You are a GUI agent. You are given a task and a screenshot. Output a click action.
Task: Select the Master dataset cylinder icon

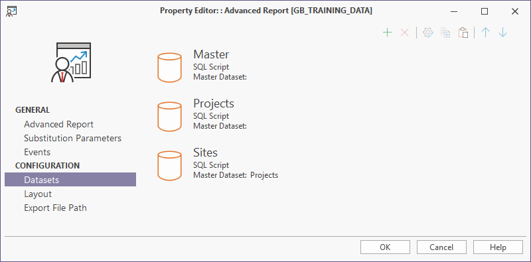[170, 68]
